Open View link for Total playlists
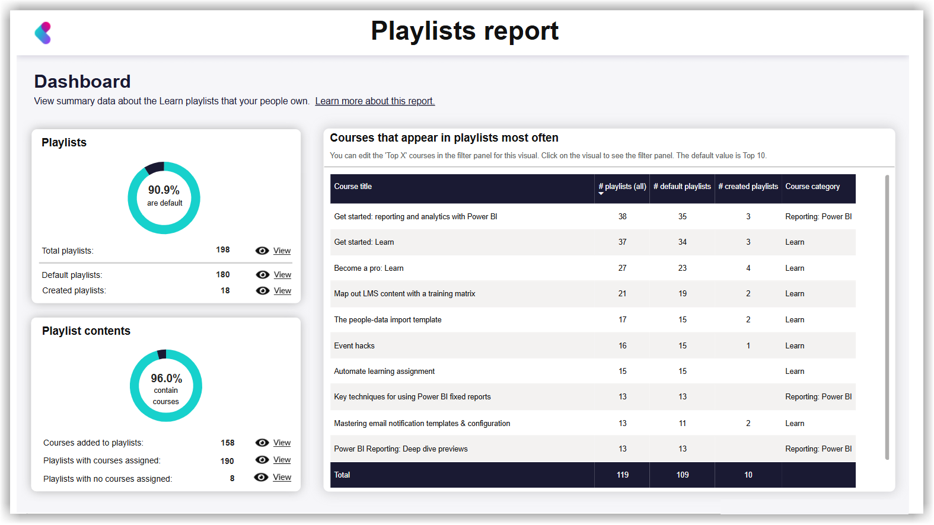934x525 pixels. point(282,251)
